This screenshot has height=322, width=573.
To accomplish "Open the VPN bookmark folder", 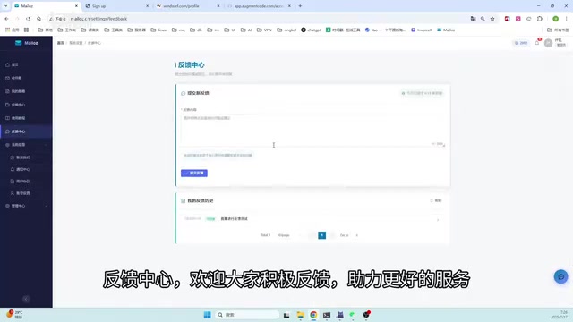I will [x=264, y=30].
